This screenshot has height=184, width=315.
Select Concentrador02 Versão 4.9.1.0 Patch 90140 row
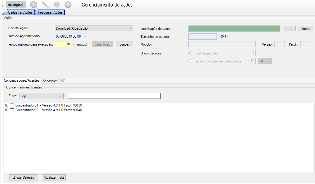coord(49,110)
